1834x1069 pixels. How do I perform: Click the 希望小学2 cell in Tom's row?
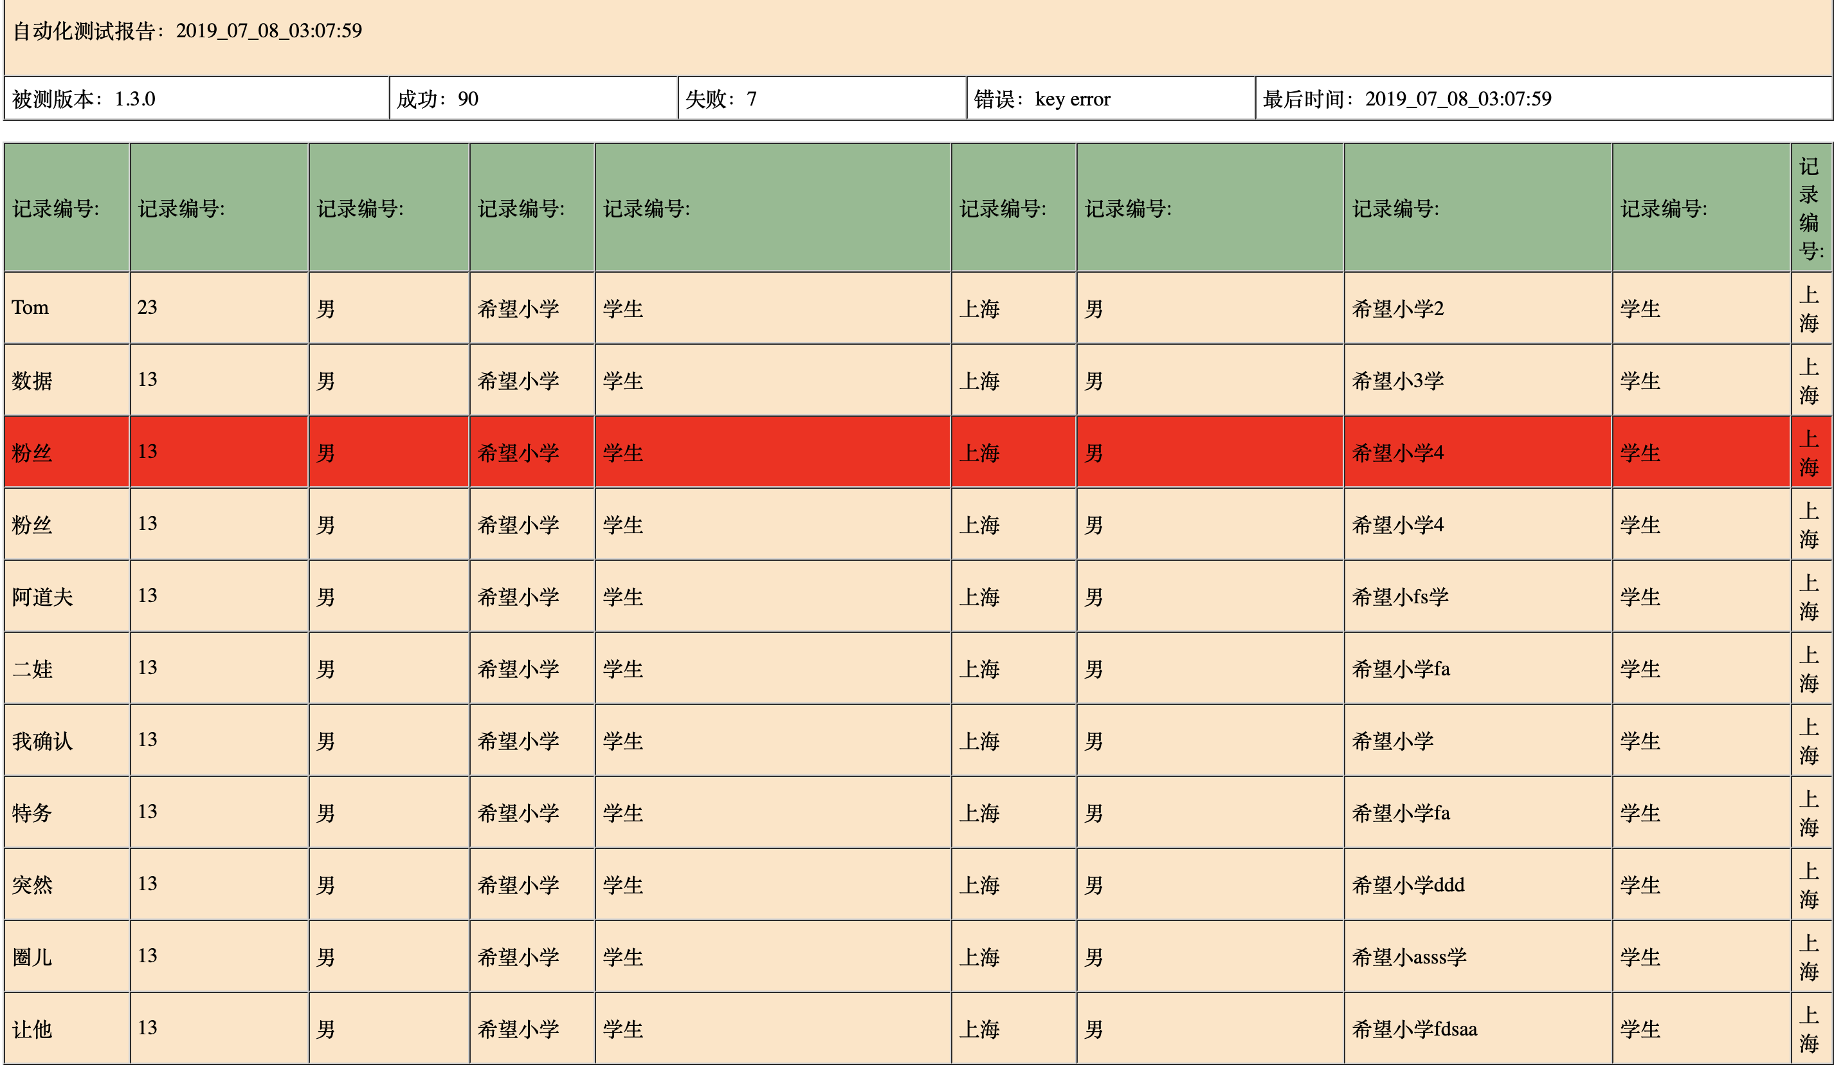1397,309
